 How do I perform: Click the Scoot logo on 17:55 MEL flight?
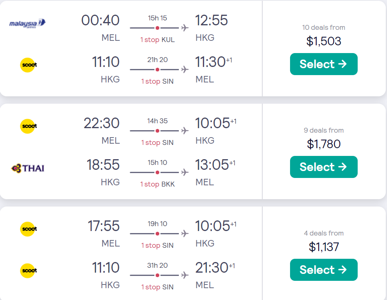coord(29,229)
